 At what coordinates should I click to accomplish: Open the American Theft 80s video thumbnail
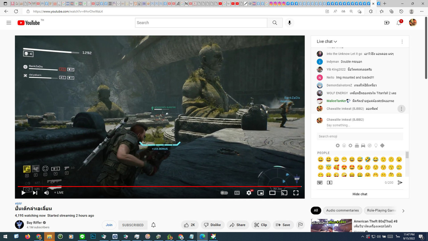[331, 225]
